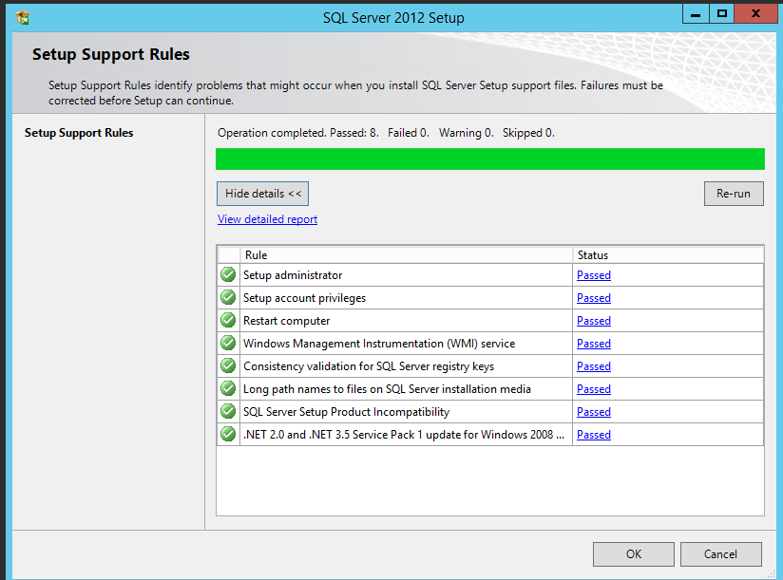Open Passed status for Restart computer

[x=594, y=321]
